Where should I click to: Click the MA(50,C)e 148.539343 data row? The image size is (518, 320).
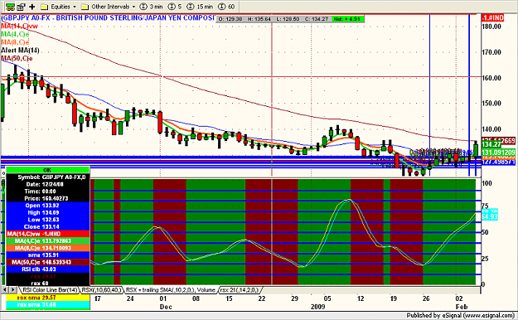[47, 263]
